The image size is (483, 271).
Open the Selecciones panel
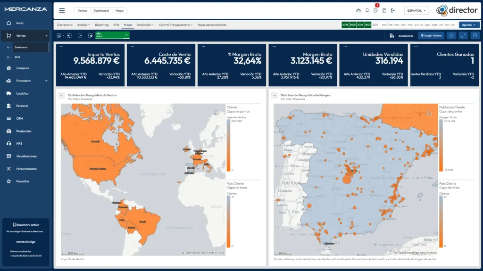click(401, 36)
